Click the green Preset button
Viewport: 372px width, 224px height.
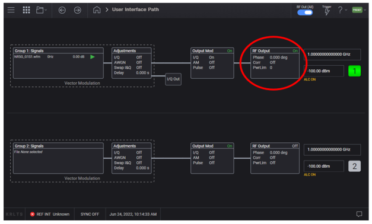click(x=357, y=10)
